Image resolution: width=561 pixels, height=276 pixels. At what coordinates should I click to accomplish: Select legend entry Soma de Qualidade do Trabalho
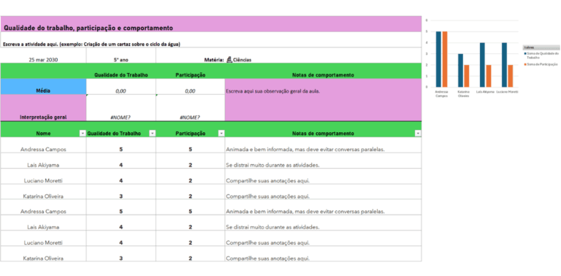point(542,55)
